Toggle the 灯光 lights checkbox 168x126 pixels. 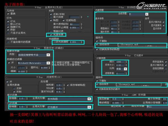pos(8,22)
